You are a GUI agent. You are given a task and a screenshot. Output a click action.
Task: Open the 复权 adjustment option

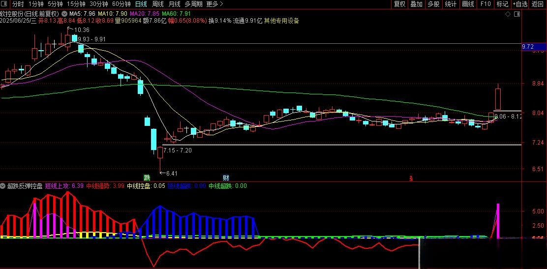click(x=400, y=4)
